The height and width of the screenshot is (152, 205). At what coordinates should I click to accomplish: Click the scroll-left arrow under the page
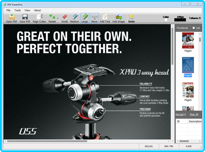[x=5, y=141]
